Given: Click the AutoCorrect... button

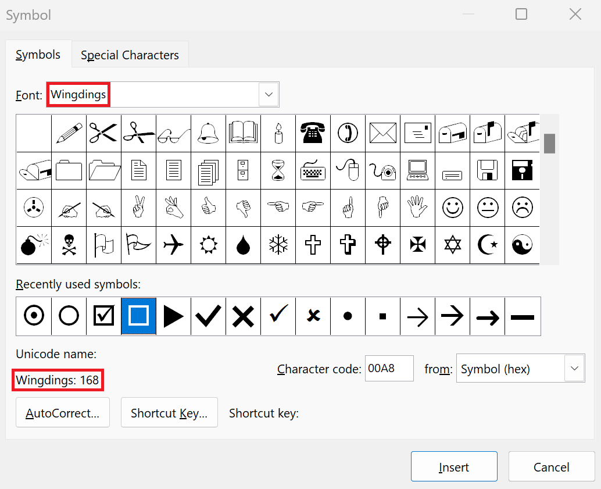Looking at the screenshot, I should 62,413.
